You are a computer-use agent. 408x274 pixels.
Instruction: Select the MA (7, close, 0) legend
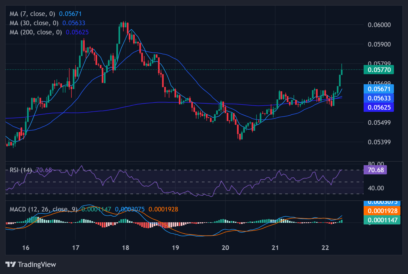click(x=32, y=14)
